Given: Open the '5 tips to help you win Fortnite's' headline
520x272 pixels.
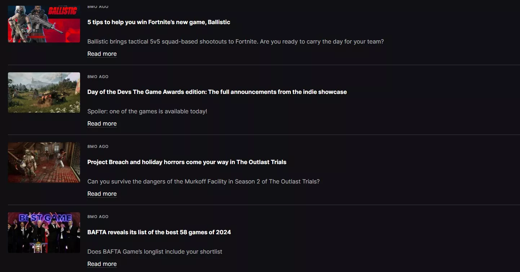Looking at the screenshot, I should [159, 22].
